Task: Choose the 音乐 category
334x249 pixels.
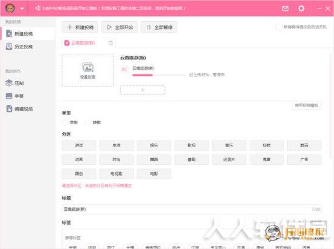Action: pyautogui.click(x=229, y=145)
